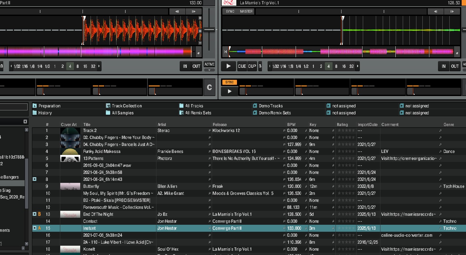Shift left deck loop sizes with left arrow

(11, 66)
